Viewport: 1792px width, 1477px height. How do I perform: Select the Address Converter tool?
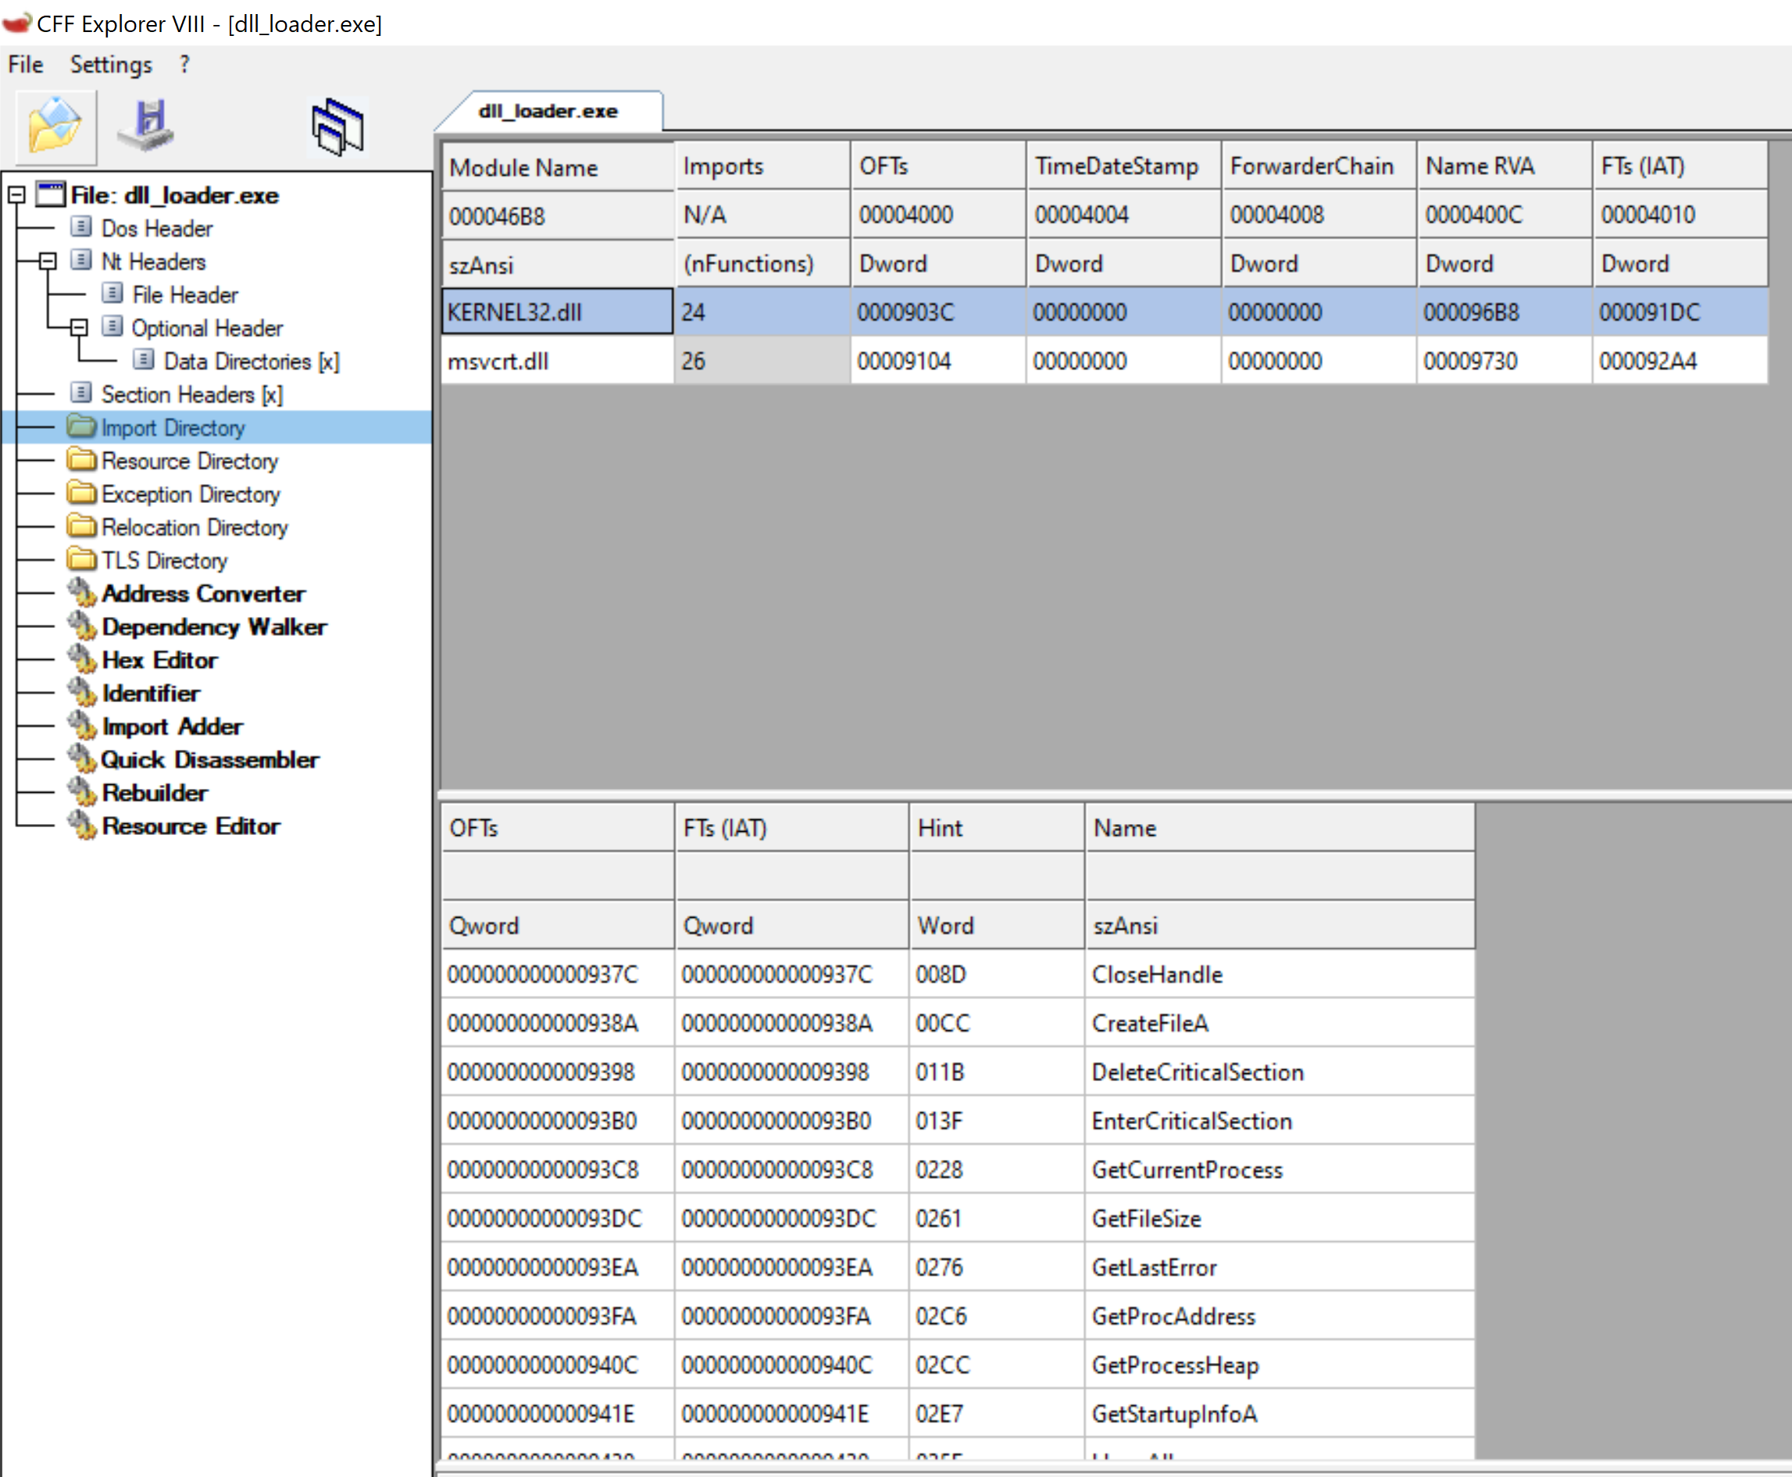(x=203, y=594)
